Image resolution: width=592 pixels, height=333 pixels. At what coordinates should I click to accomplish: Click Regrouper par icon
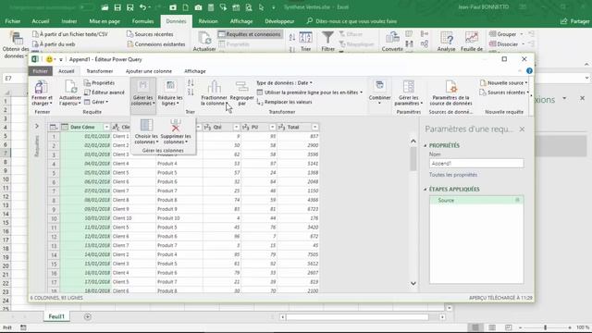coord(241,87)
